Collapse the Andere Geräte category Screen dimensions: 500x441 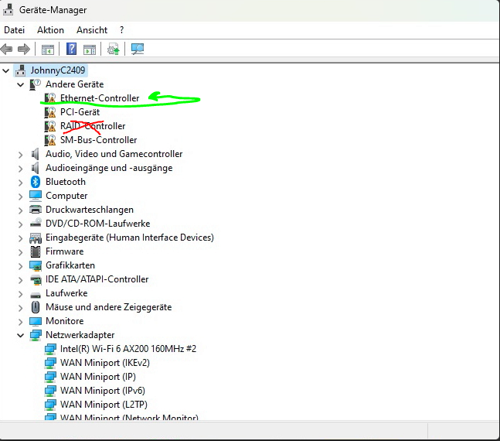pos(20,84)
